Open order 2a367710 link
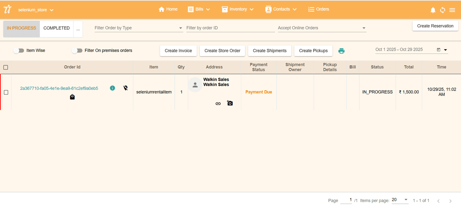This screenshot has width=461, height=209. click(59, 88)
